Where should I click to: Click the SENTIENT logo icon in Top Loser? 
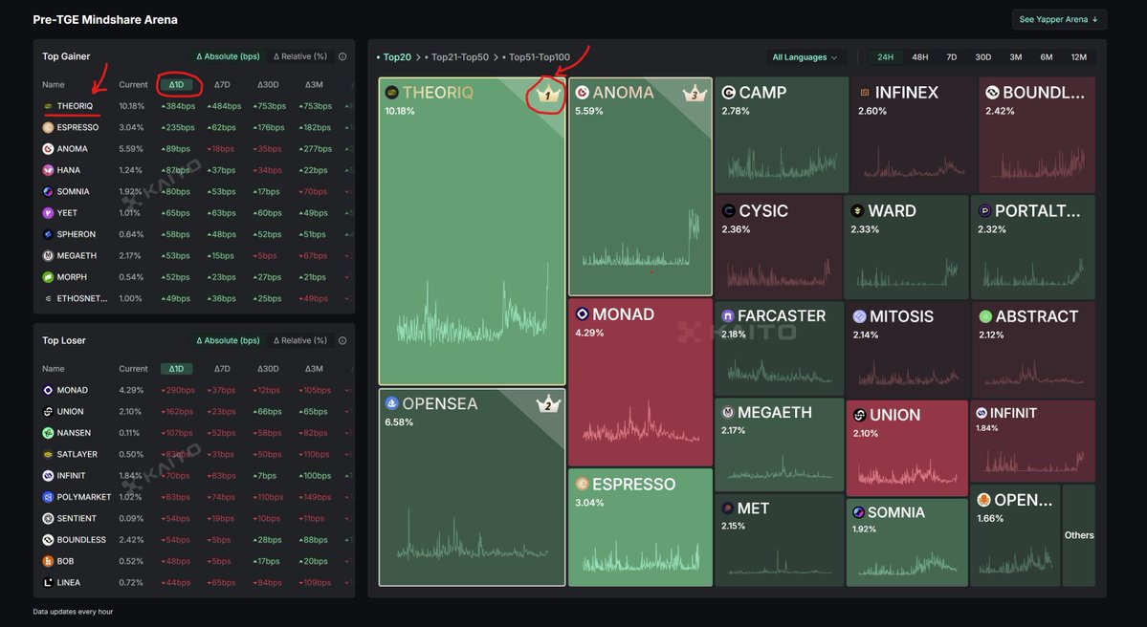pos(48,518)
